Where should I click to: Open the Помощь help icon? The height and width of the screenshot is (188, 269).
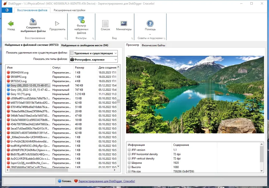click(150, 23)
